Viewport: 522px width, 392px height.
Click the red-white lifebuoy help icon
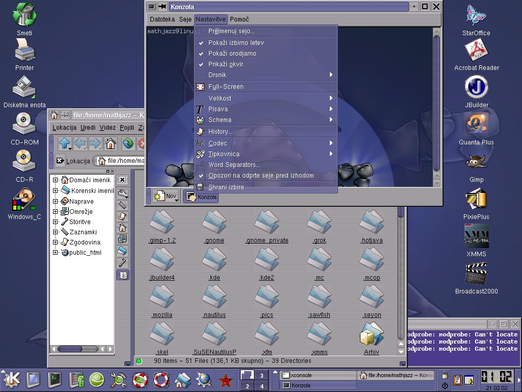[x=161, y=379]
